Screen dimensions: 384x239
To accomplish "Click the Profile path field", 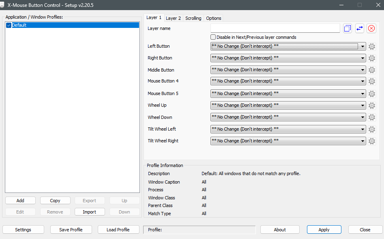I will coord(200,230).
